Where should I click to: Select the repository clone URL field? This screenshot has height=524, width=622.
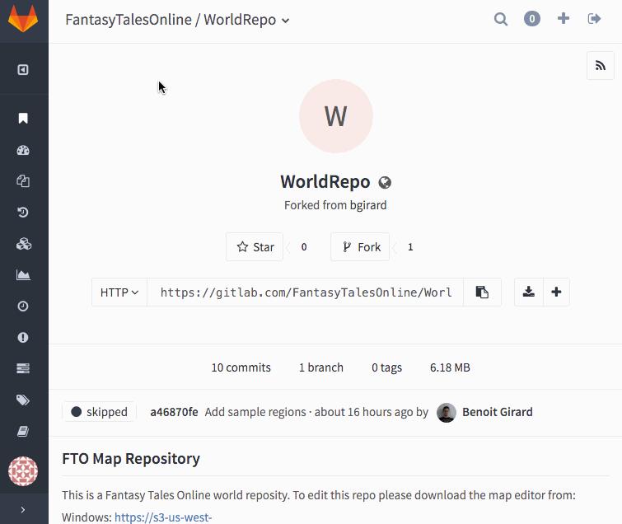click(305, 292)
